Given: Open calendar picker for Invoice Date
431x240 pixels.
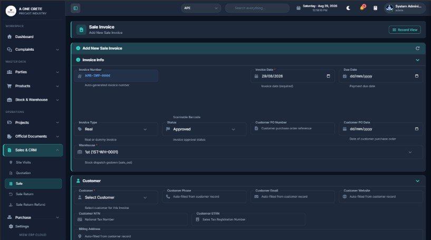Looking at the screenshot, I should (x=328, y=76).
